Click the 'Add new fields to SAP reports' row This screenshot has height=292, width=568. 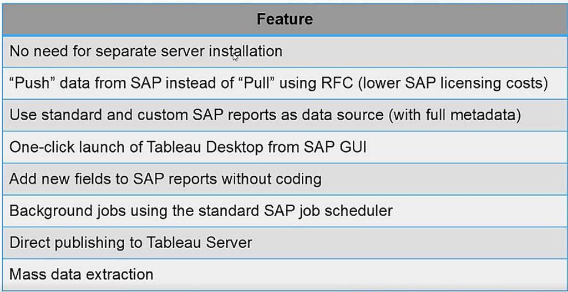click(x=285, y=179)
